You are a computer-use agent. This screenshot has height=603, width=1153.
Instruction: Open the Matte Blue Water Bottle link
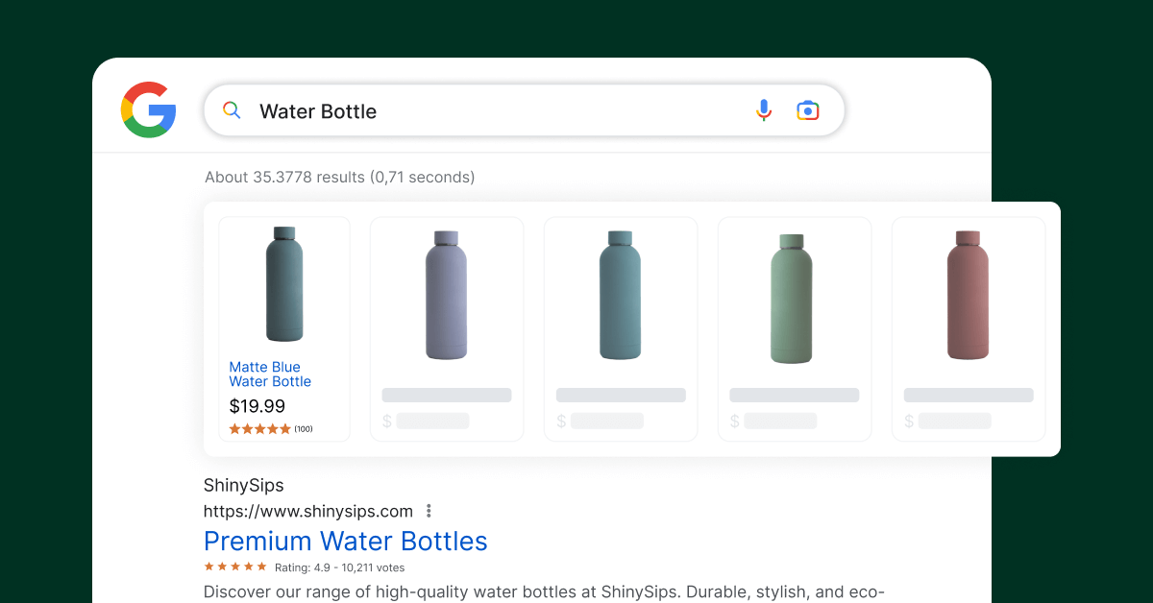coord(270,374)
